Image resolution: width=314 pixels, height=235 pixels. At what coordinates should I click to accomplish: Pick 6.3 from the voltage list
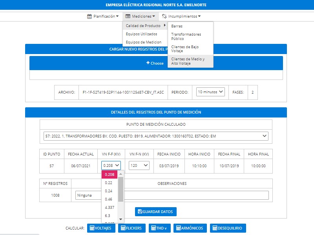click(x=110, y=216)
